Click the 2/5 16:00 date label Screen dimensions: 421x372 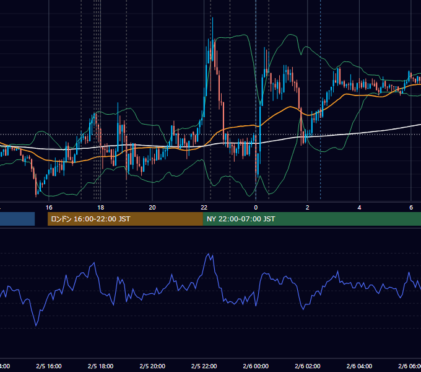[49, 366]
